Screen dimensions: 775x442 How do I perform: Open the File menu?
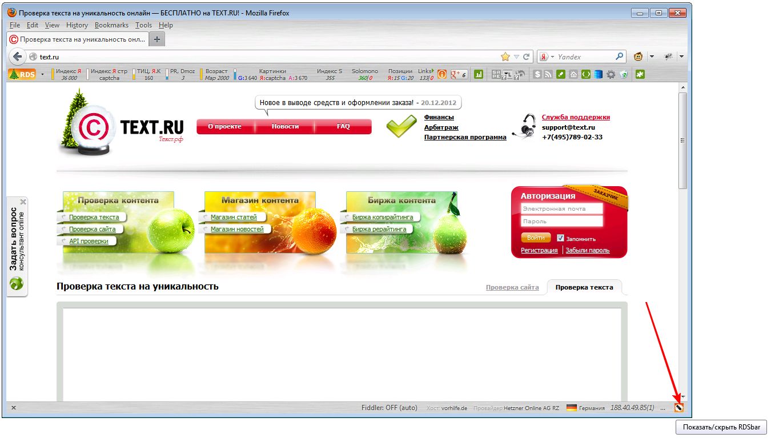[15, 25]
